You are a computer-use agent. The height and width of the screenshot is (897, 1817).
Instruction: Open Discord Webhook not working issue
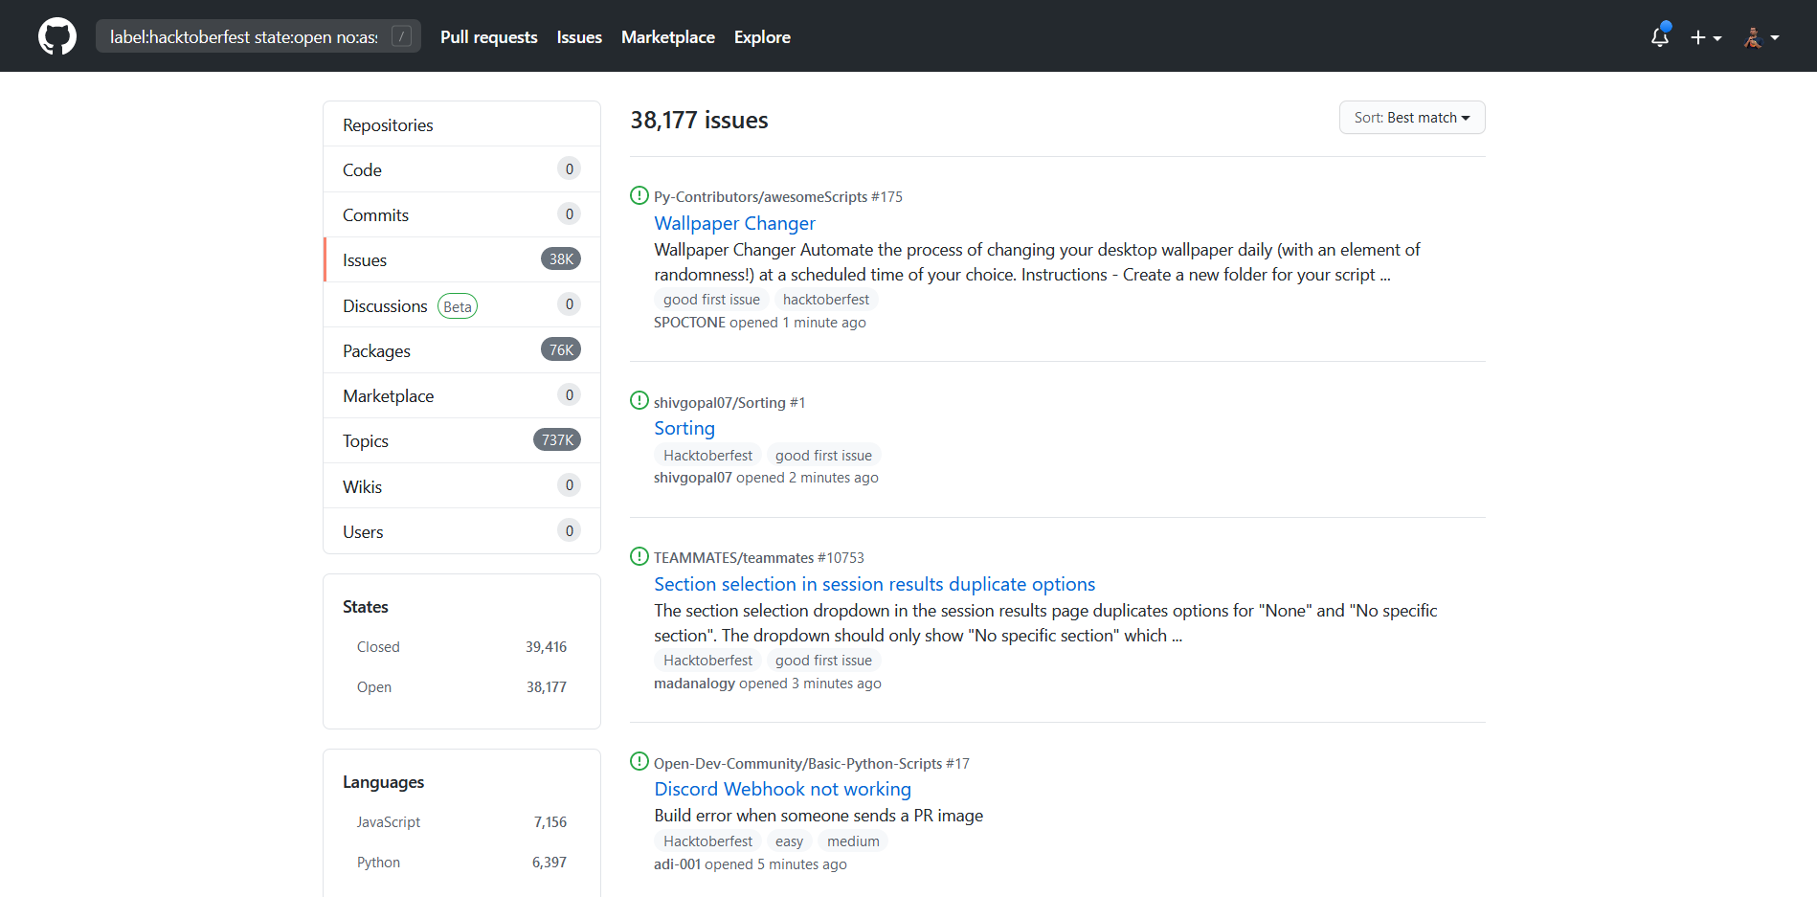click(782, 789)
